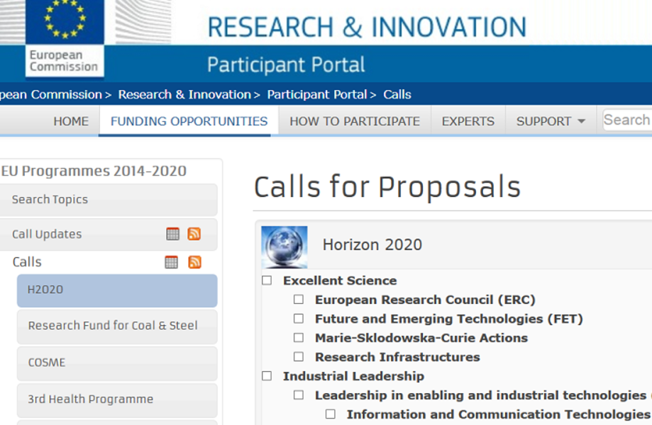Click the Horizon 2020 globe thumbnail
Viewport: 652px width, 425px height.
284,247
